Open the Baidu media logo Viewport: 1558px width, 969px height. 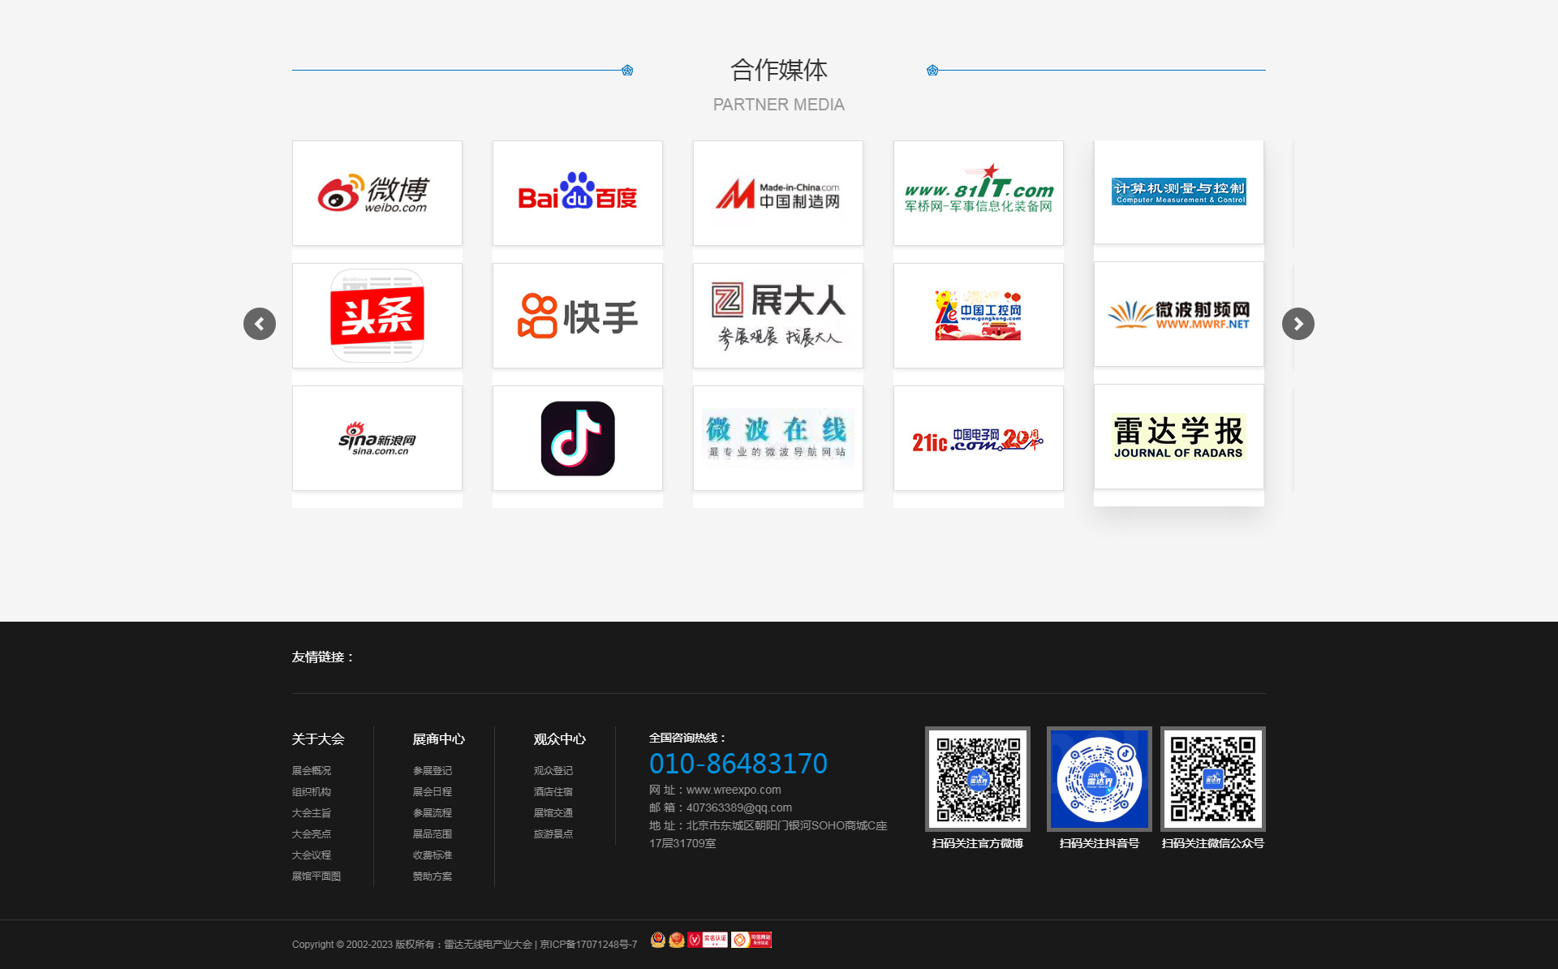pos(577,193)
